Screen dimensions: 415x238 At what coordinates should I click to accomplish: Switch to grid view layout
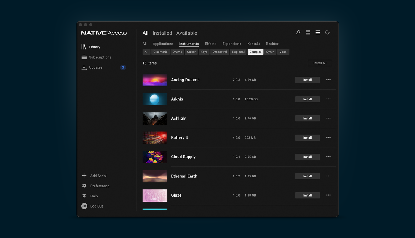point(308,33)
